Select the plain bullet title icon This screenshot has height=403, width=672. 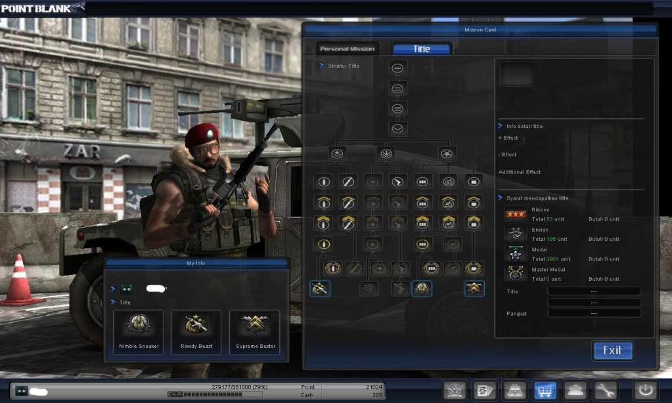pyautogui.click(x=324, y=182)
